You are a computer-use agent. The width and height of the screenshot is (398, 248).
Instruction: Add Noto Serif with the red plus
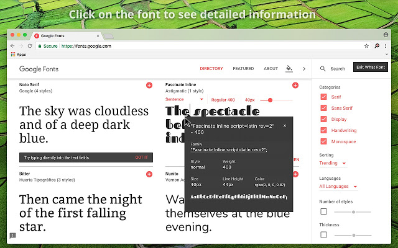(149, 86)
